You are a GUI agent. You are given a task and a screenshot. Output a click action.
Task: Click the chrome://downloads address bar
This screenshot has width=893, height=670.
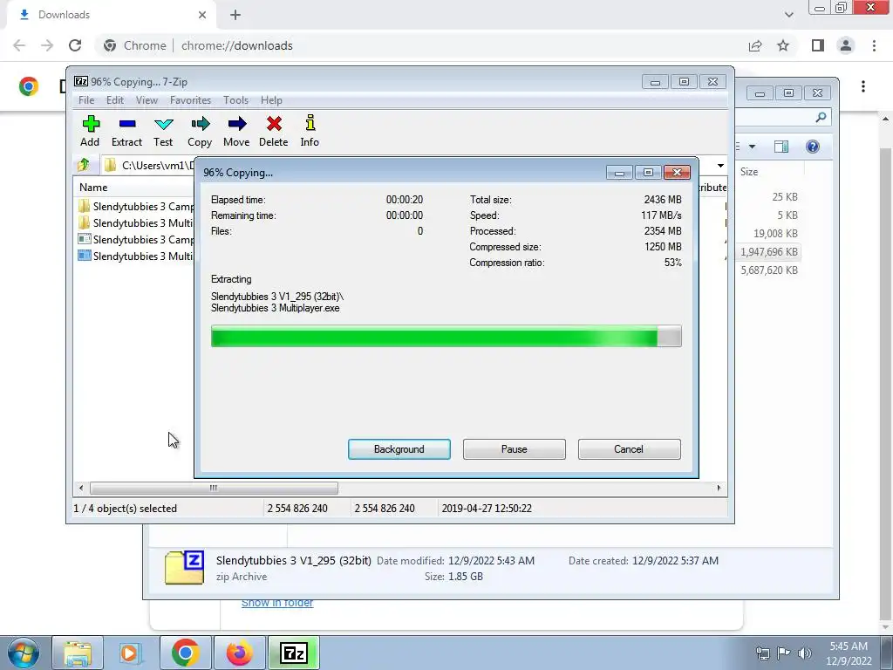tap(236, 45)
